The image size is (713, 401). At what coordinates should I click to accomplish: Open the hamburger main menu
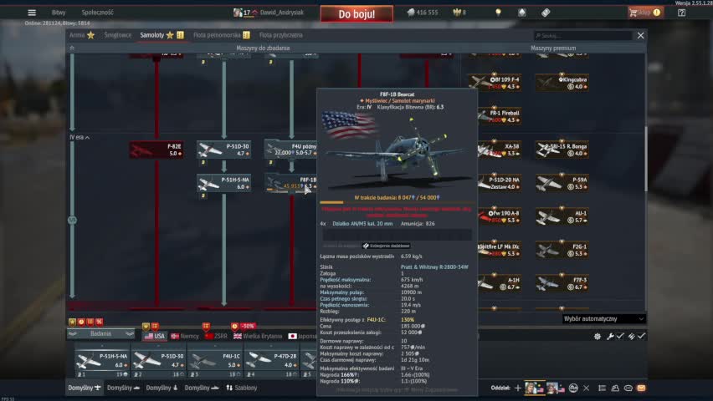pyautogui.click(x=32, y=13)
